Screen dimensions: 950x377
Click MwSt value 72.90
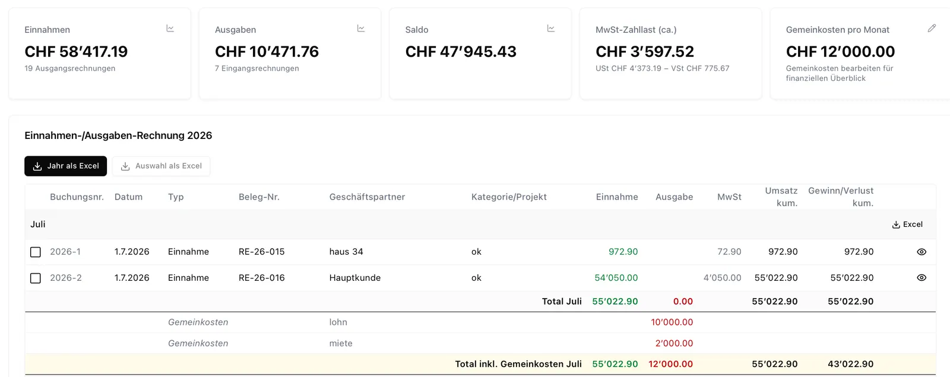point(729,252)
